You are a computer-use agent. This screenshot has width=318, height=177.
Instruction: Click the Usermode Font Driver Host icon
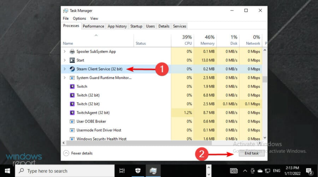[72, 130]
